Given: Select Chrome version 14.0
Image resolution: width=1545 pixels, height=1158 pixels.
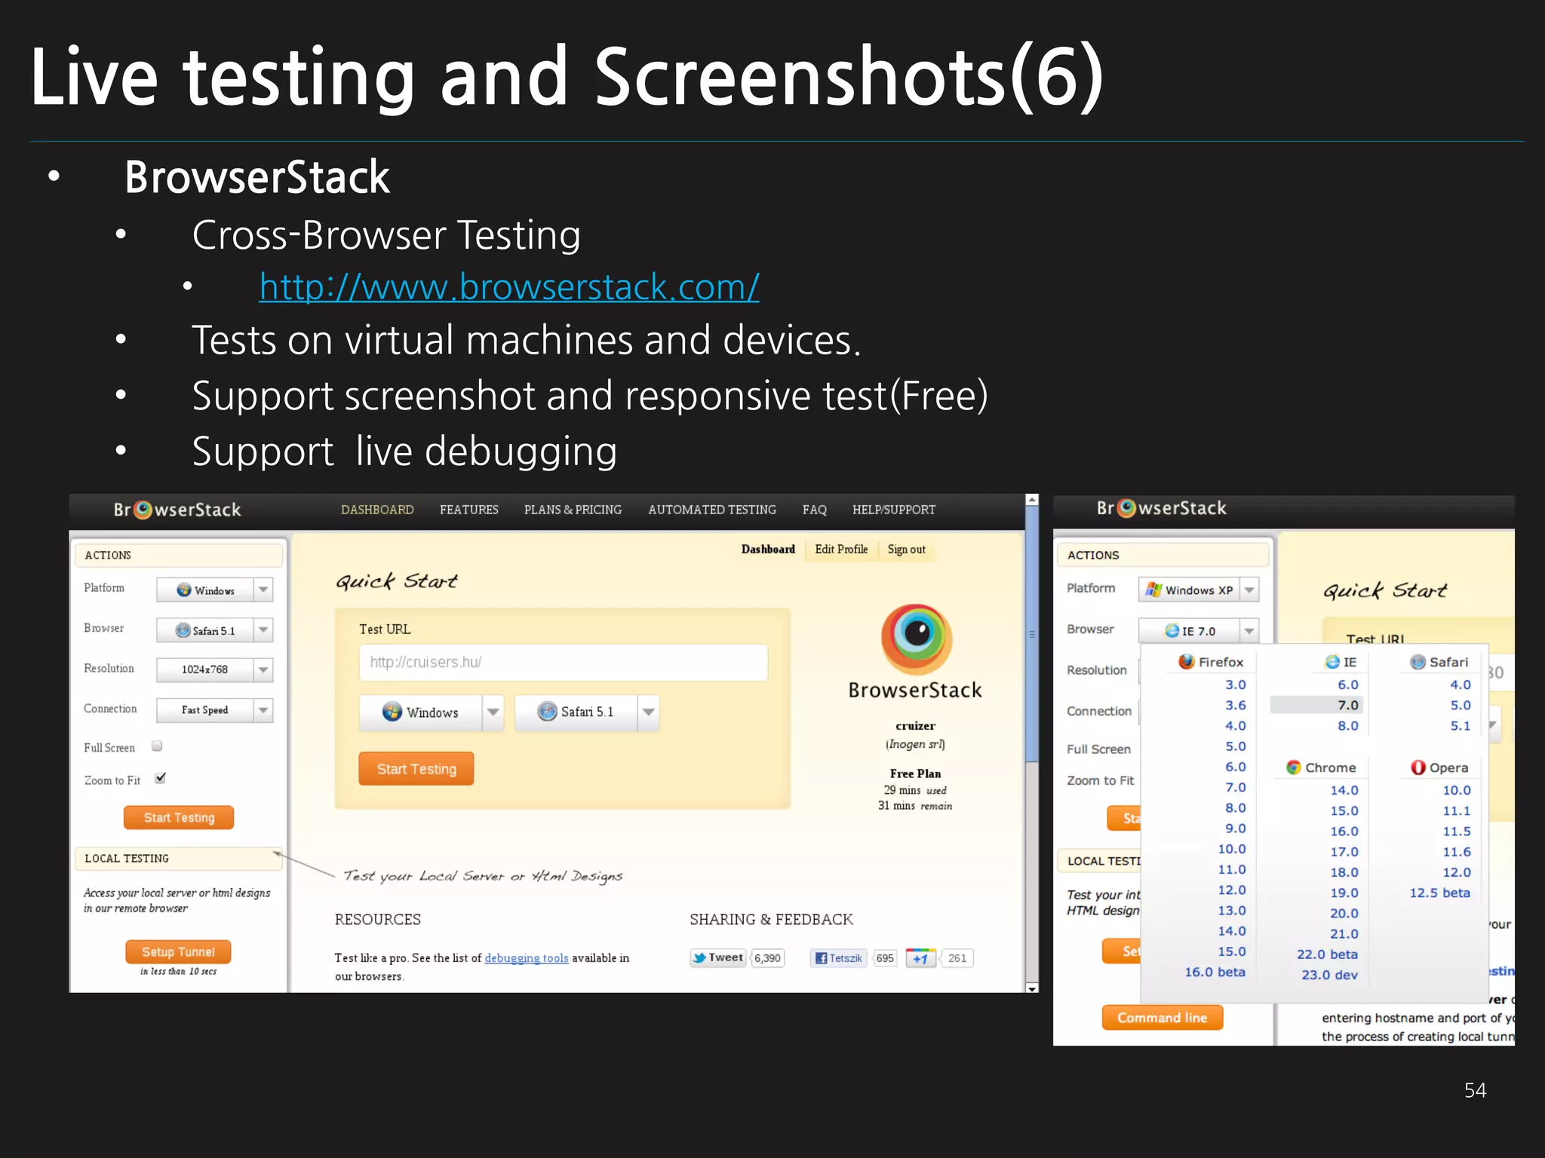Looking at the screenshot, I should point(1344,791).
